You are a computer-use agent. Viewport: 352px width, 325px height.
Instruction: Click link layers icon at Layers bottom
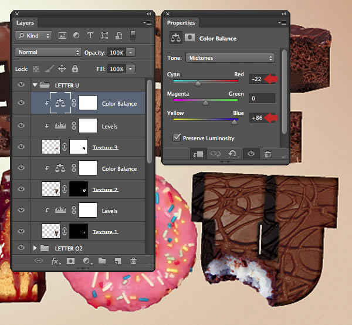click(39, 260)
